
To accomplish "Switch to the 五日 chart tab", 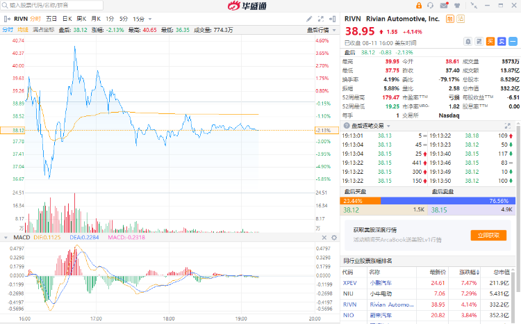I will tap(51, 19).
